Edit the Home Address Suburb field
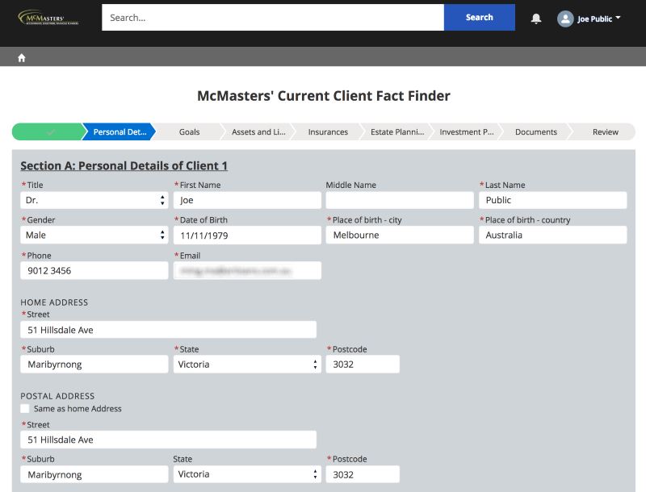This screenshot has width=646, height=492. (x=94, y=365)
